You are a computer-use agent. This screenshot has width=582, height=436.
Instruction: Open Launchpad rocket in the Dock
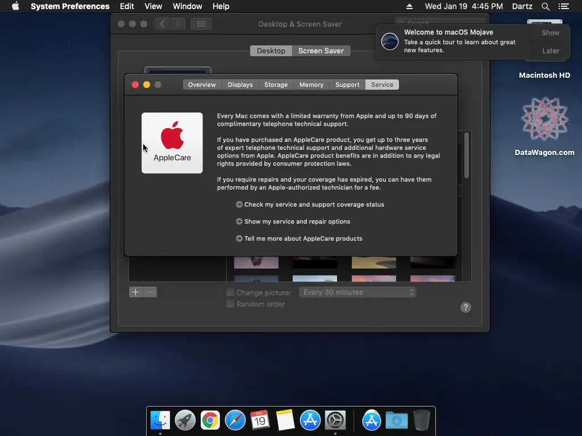pyautogui.click(x=185, y=420)
